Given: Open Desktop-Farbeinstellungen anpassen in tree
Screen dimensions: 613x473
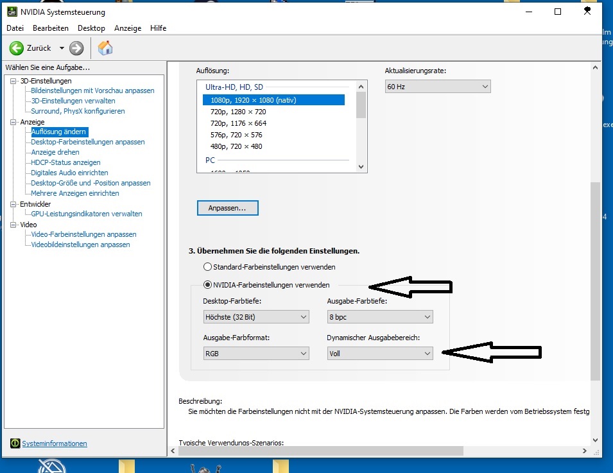Looking at the screenshot, I should (88, 142).
